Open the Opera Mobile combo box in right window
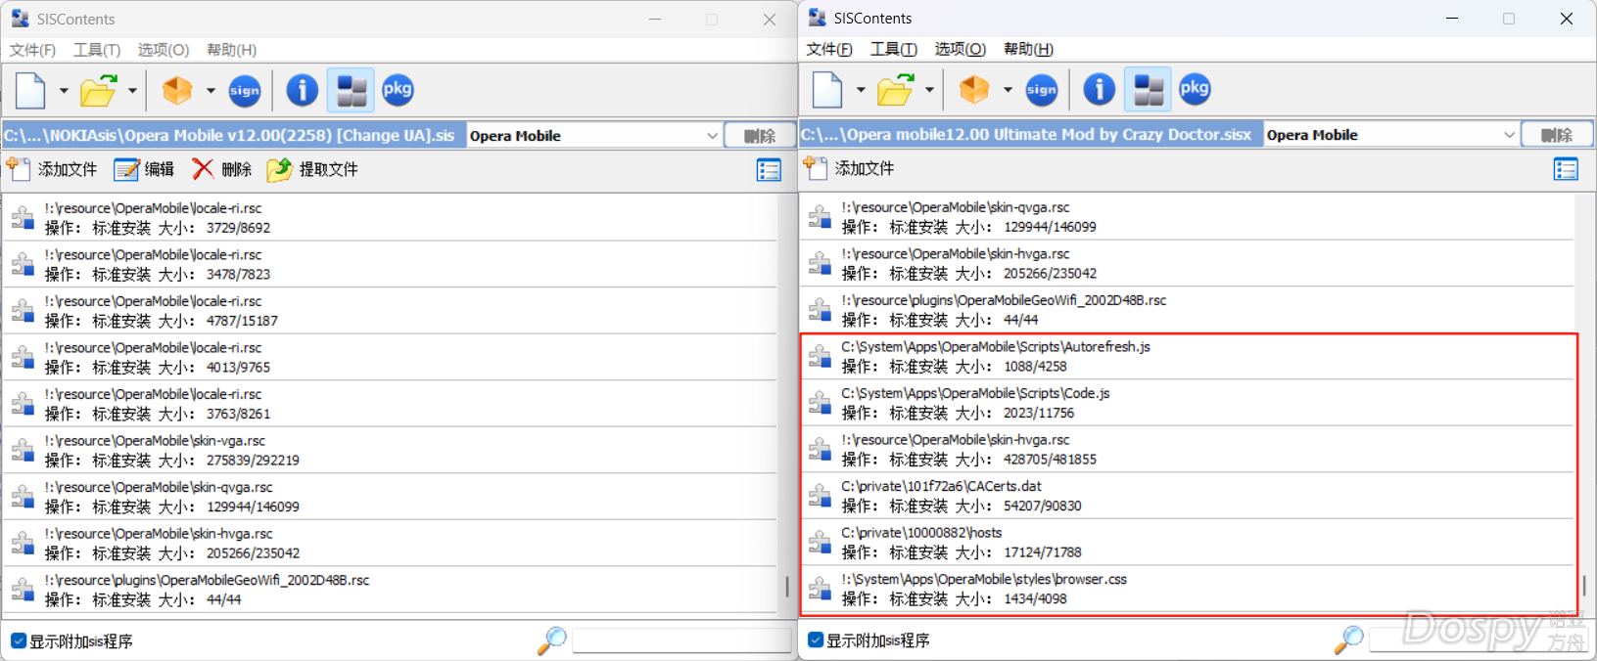 (1390, 135)
